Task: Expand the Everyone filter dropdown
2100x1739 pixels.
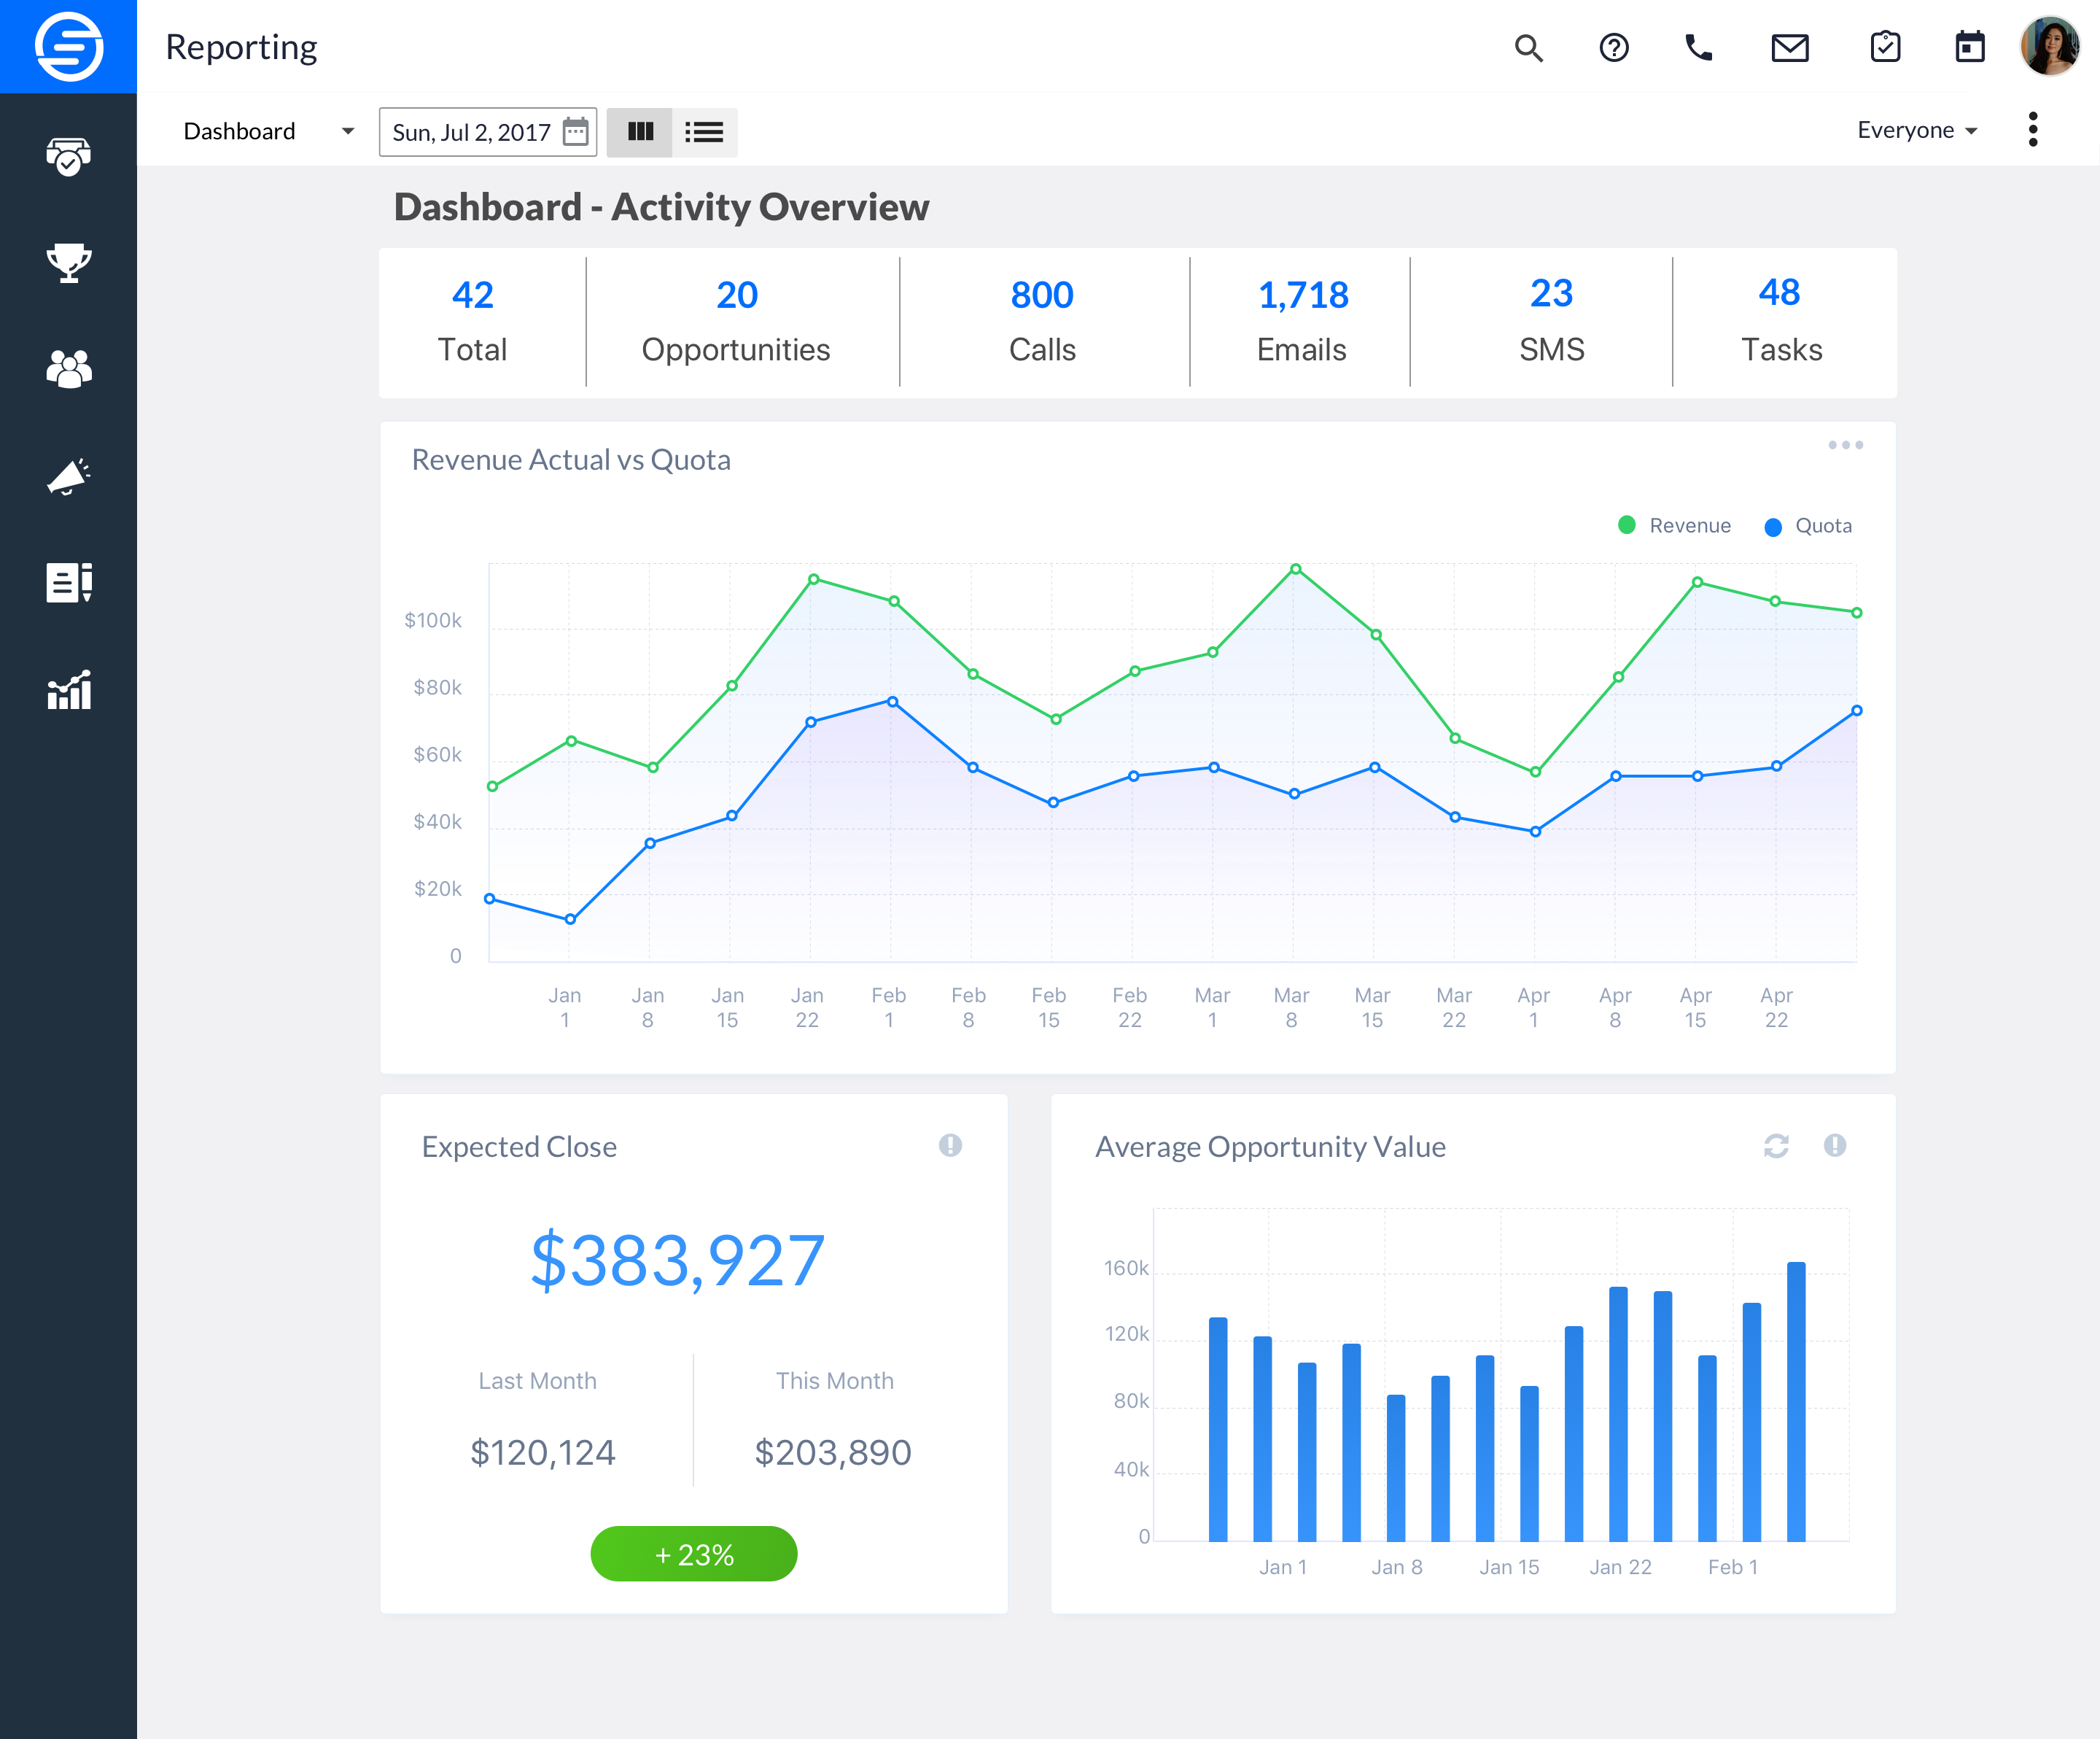Action: pyautogui.click(x=1916, y=129)
